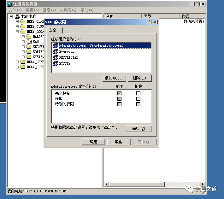Click the 添加 (Add) button
The height and width of the screenshot is (199, 224).
115,78
